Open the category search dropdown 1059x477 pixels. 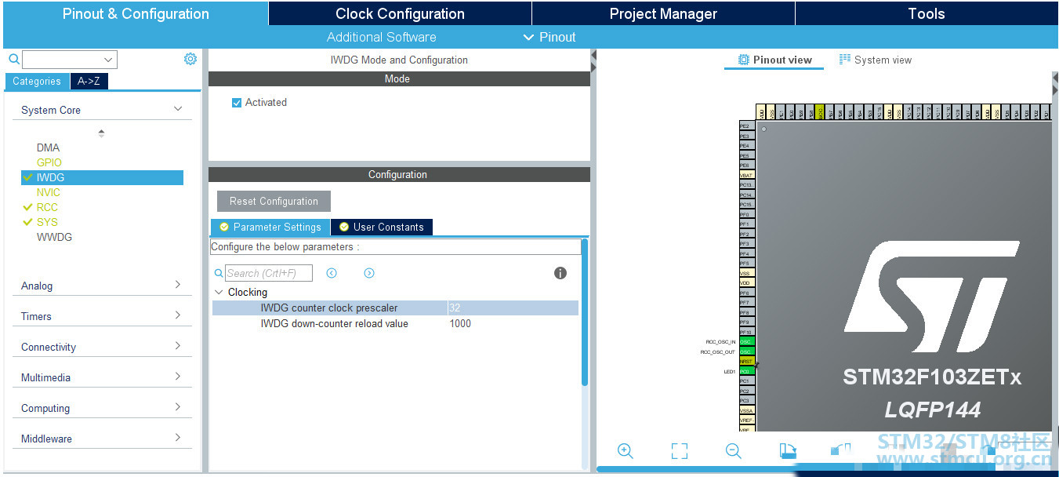[108, 60]
